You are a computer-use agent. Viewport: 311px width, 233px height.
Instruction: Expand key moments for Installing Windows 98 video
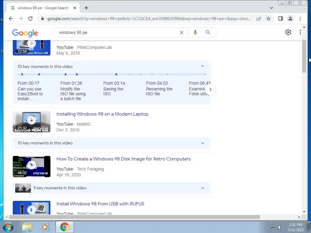[x=203, y=143]
